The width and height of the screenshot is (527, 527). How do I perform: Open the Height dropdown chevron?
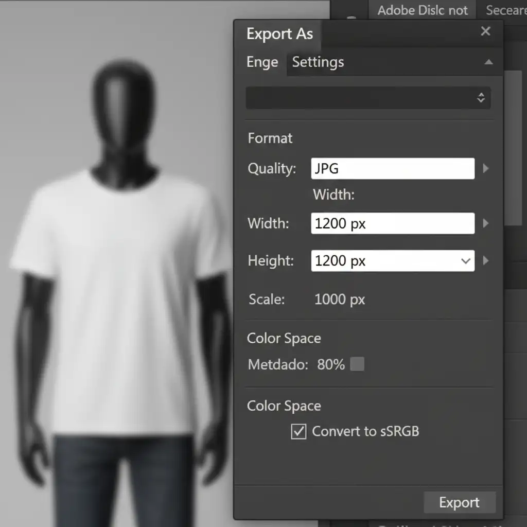point(466,261)
